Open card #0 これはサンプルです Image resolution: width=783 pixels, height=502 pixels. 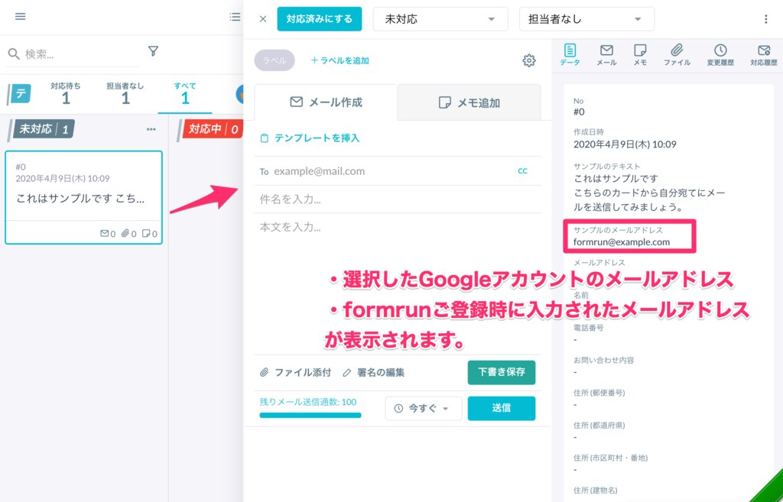(x=84, y=197)
